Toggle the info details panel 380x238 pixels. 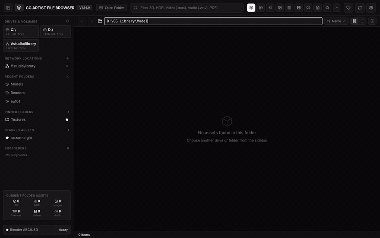[373, 21]
